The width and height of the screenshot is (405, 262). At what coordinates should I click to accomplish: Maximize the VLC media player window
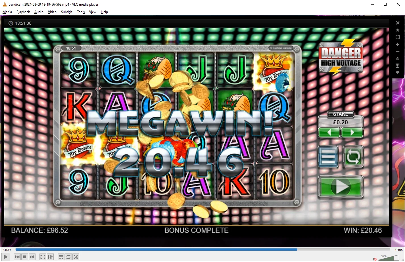coord(385,4)
